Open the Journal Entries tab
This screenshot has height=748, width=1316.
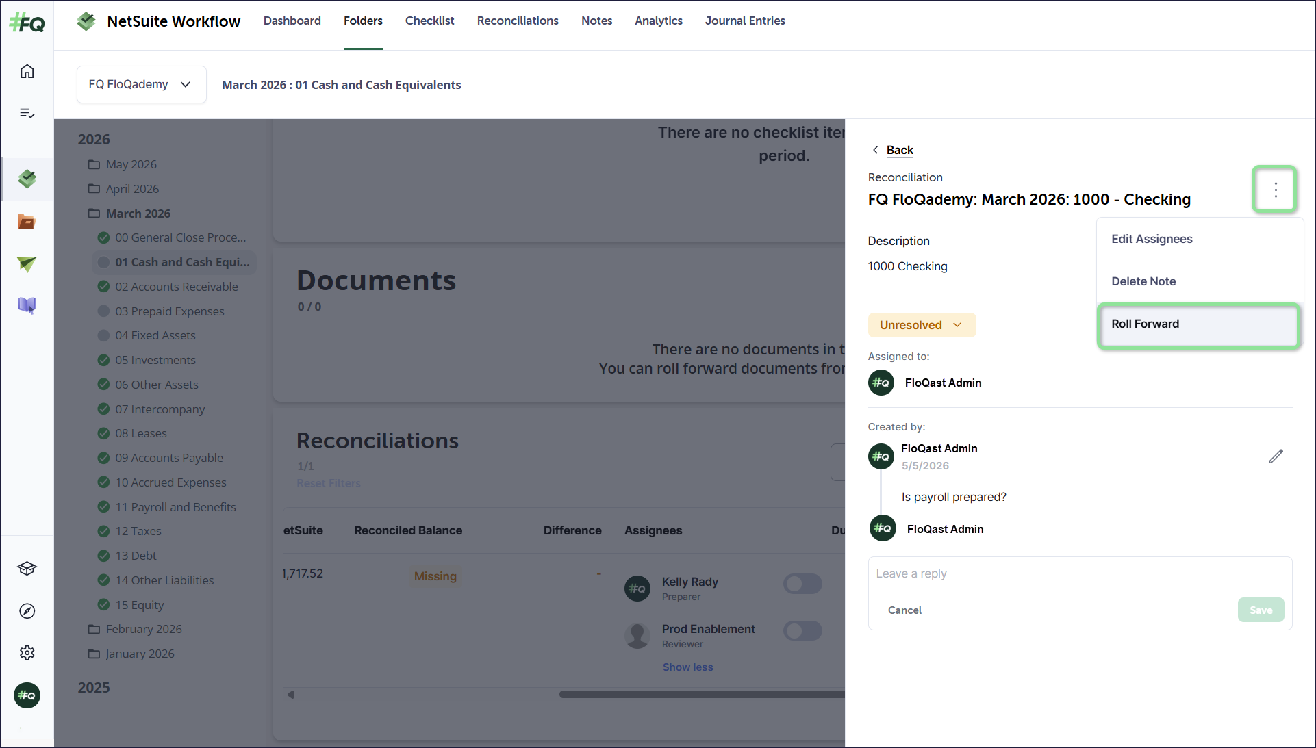pyautogui.click(x=745, y=21)
